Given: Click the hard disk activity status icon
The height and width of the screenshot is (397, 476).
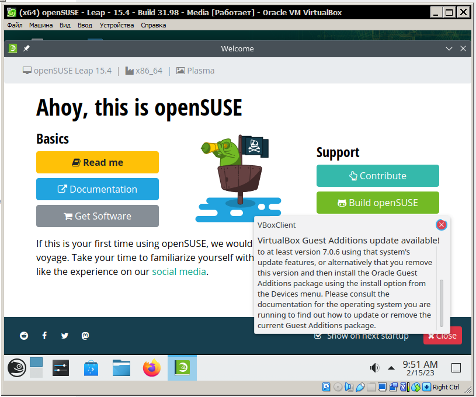Looking at the screenshot, I should pos(326,387).
